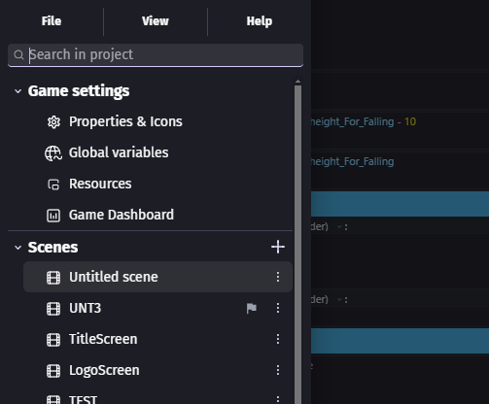Open the three-dot menu for TitleScreen
This screenshot has width=489, height=404.
278,339
